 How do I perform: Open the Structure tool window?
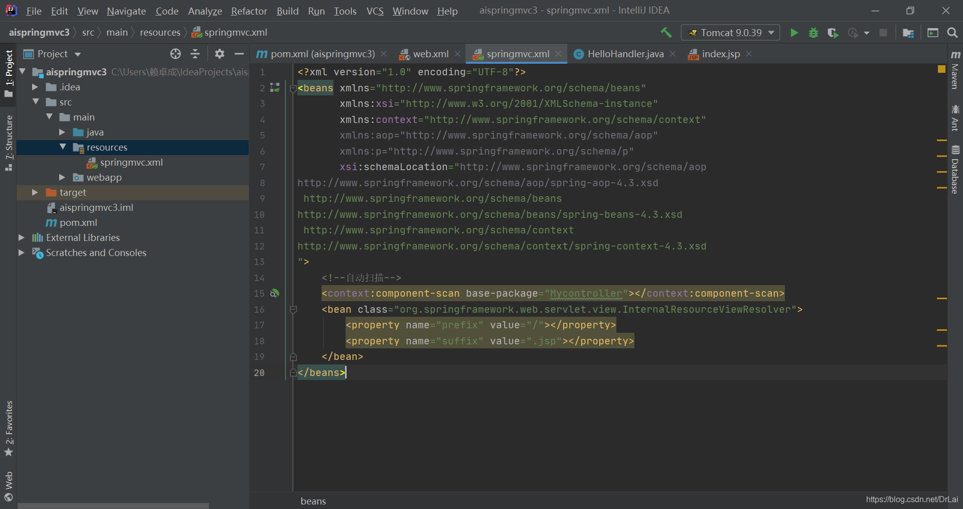[9, 144]
